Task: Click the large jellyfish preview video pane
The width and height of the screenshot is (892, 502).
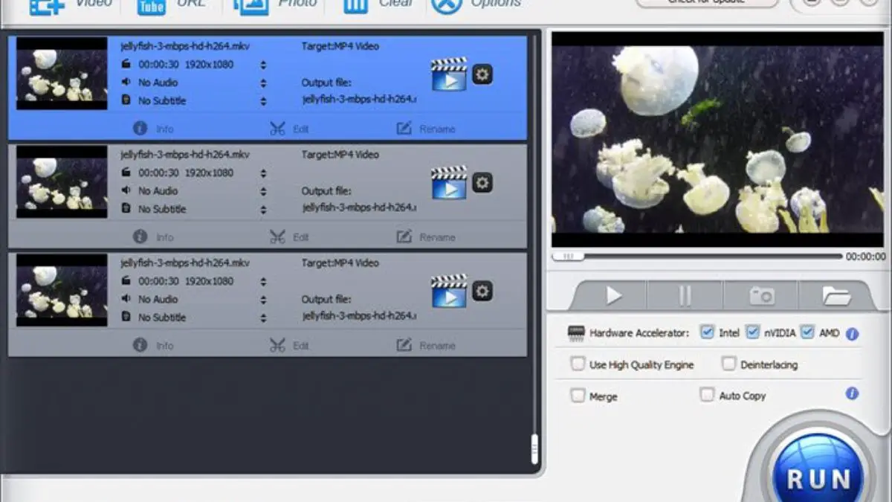Action: (x=717, y=140)
